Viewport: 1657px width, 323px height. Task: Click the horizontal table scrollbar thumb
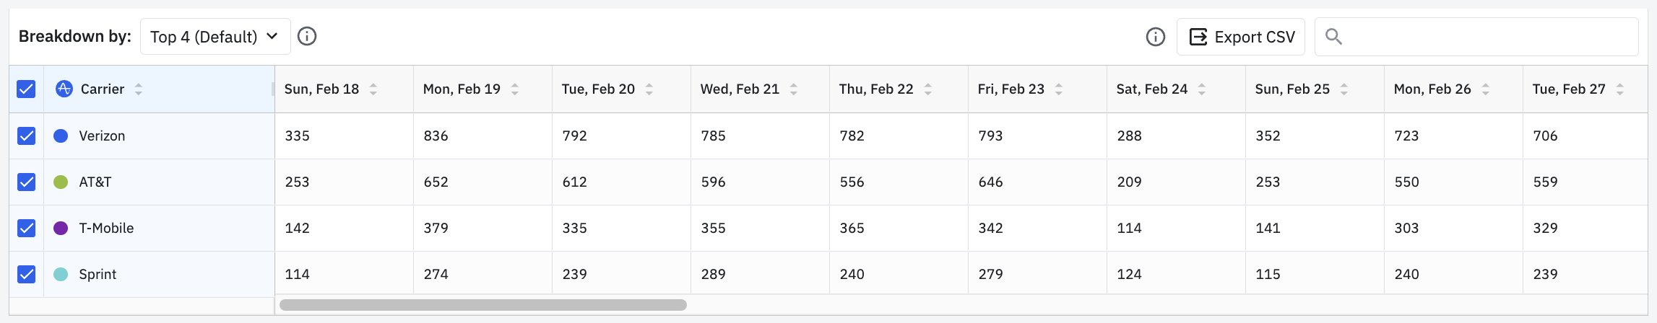coord(483,305)
